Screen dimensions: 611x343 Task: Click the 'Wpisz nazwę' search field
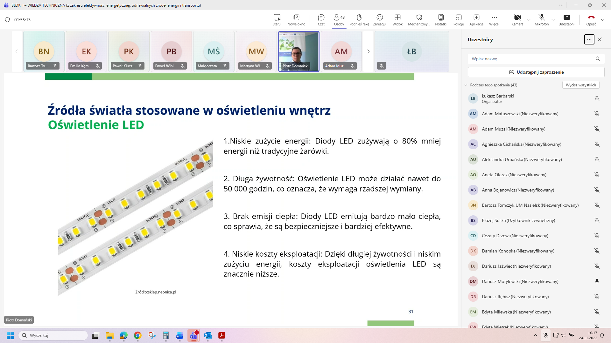(x=531, y=59)
